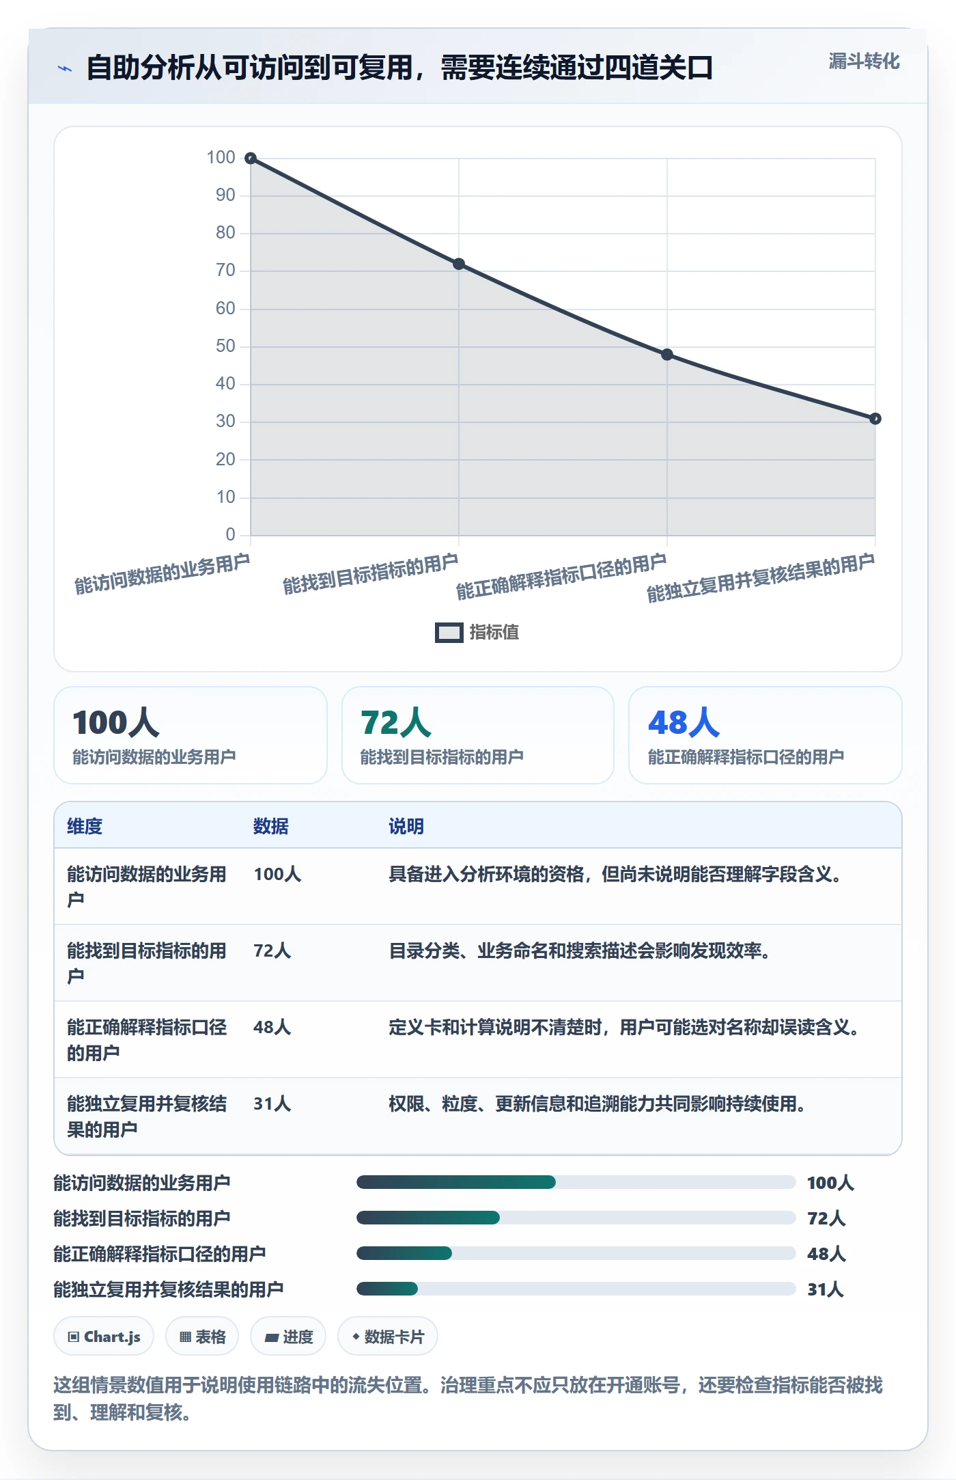956x1480 pixels.
Task: Open the 100人 data card
Action: tap(191, 735)
